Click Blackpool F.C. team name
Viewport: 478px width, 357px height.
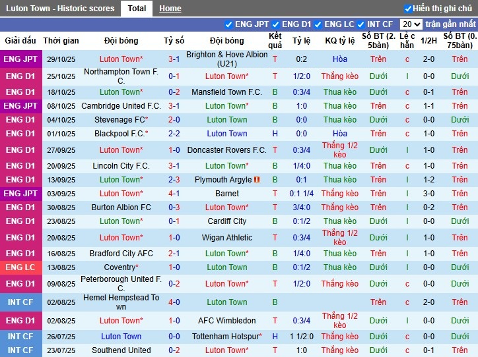pos(119,134)
